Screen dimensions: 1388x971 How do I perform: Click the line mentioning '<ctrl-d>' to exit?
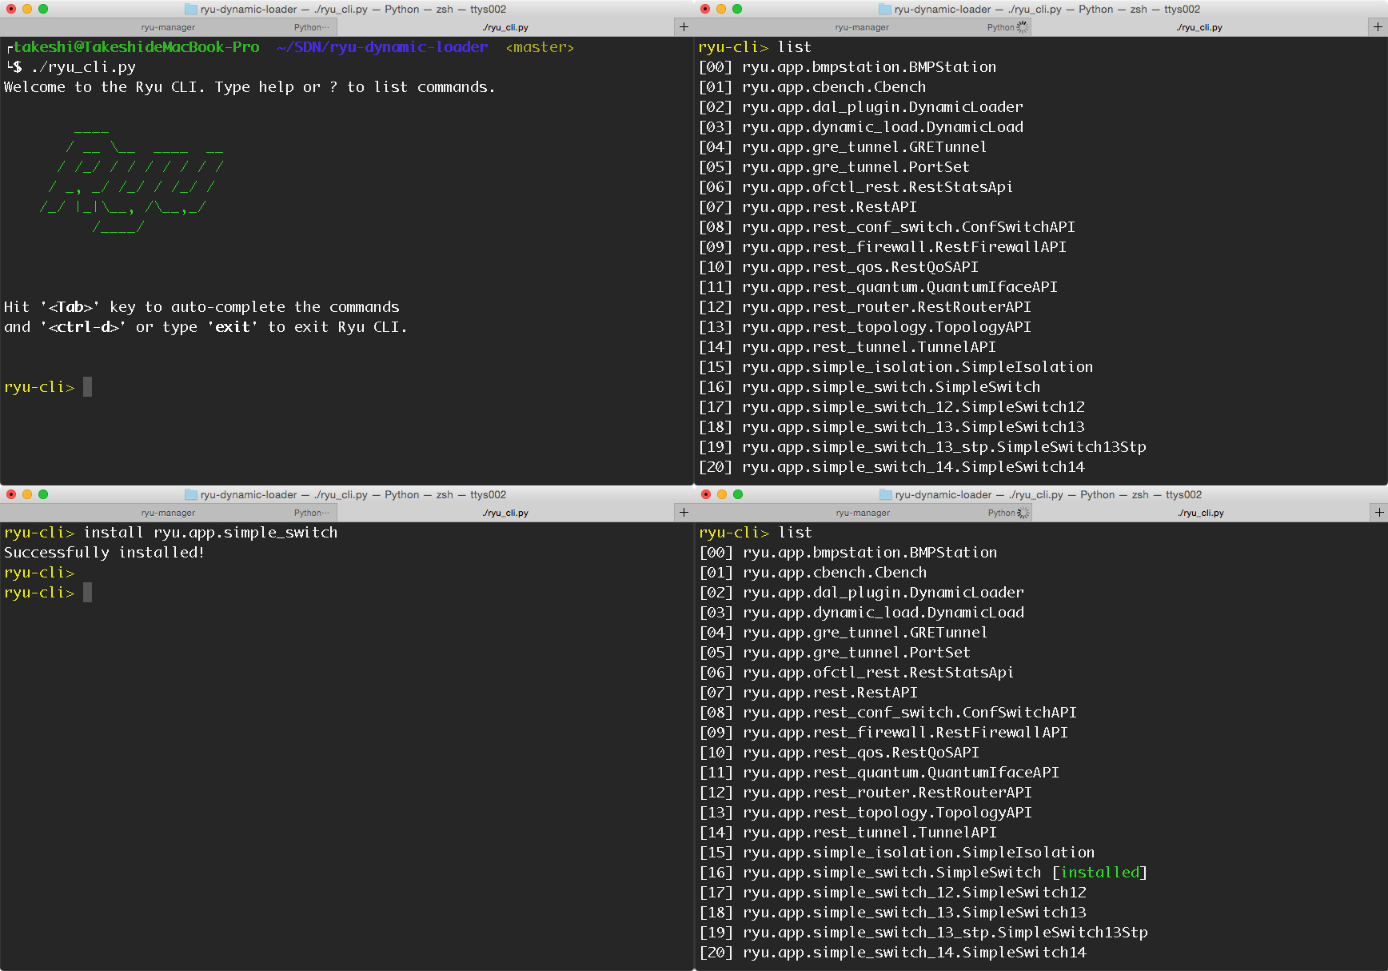pos(205,327)
